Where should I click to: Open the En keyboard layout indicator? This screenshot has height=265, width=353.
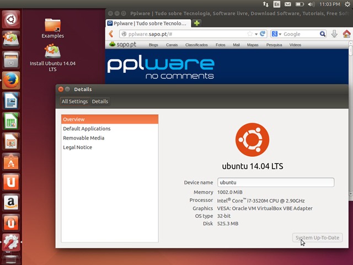coord(277,4)
